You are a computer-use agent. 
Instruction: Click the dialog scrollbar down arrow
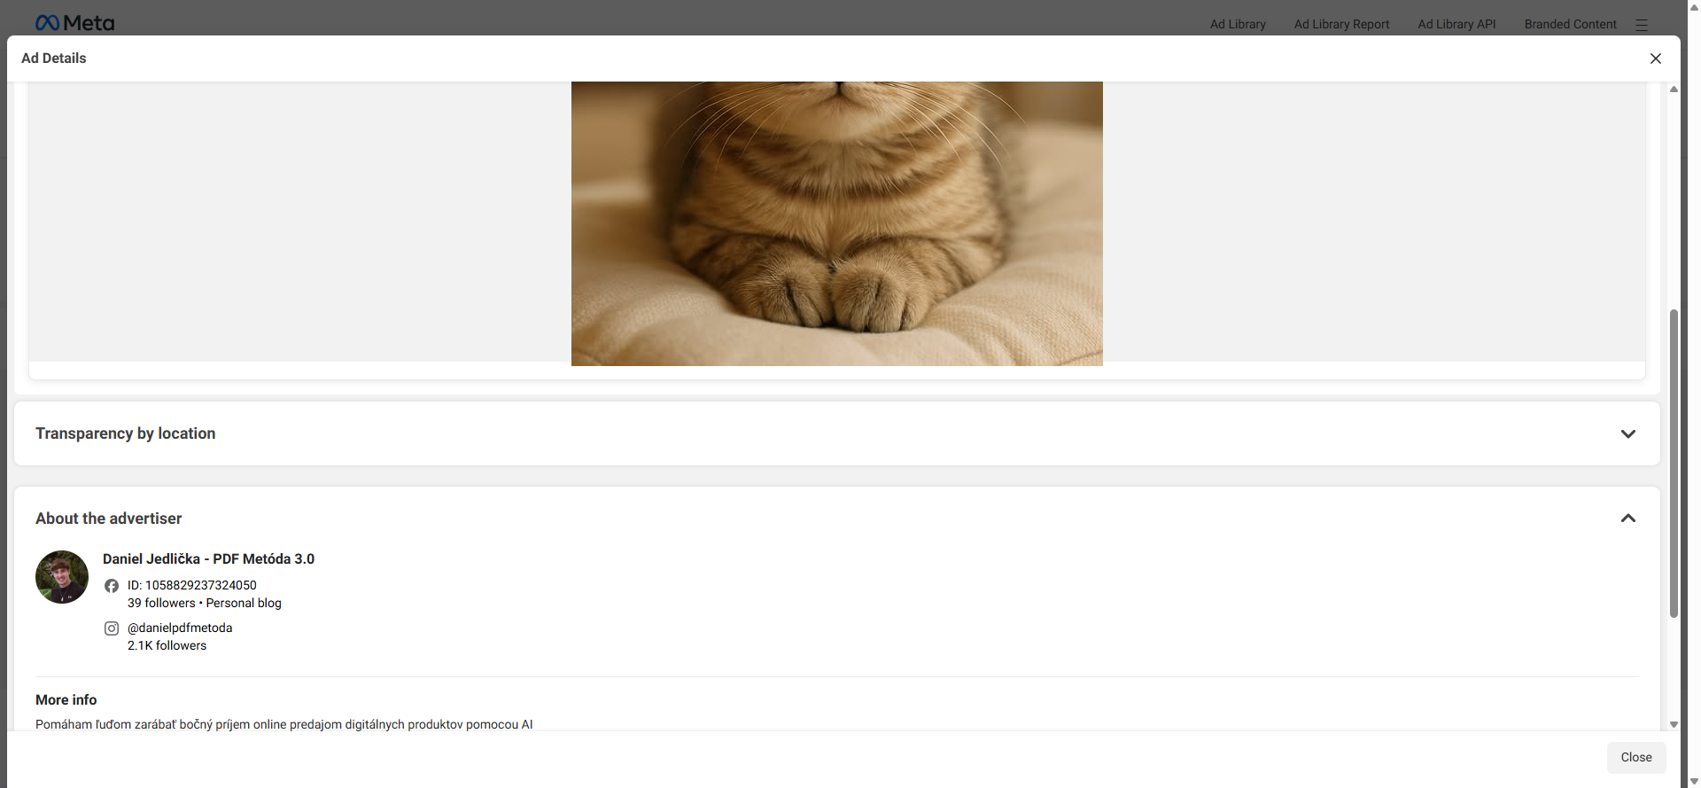pyautogui.click(x=1674, y=724)
